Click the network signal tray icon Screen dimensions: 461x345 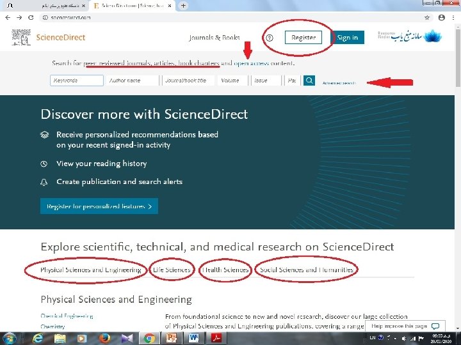coord(413,338)
